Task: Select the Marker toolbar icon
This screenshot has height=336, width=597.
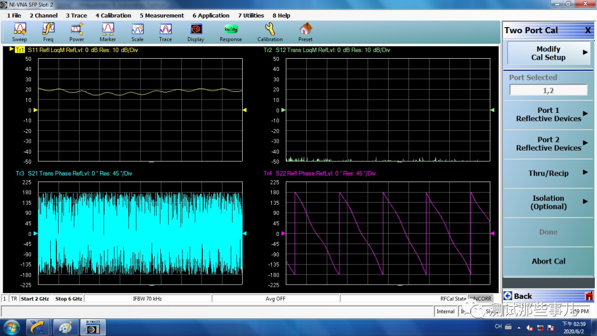Action: tap(108, 32)
